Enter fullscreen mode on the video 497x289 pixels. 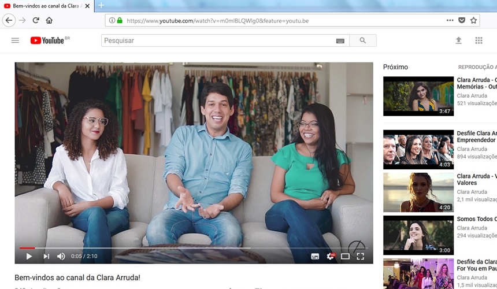(360, 256)
